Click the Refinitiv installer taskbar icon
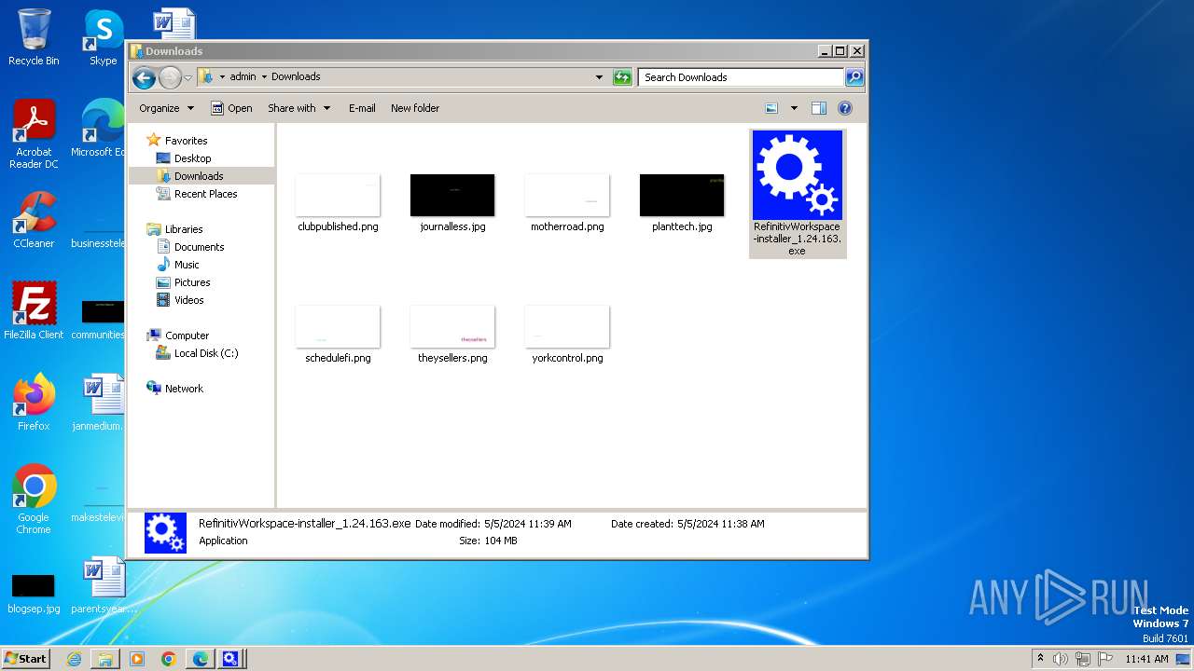The width and height of the screenshot is (1194, 671). (231, 659)
